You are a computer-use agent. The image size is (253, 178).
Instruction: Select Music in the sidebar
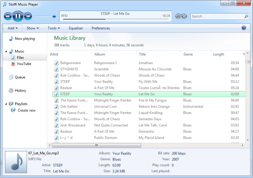coord(19,51)
